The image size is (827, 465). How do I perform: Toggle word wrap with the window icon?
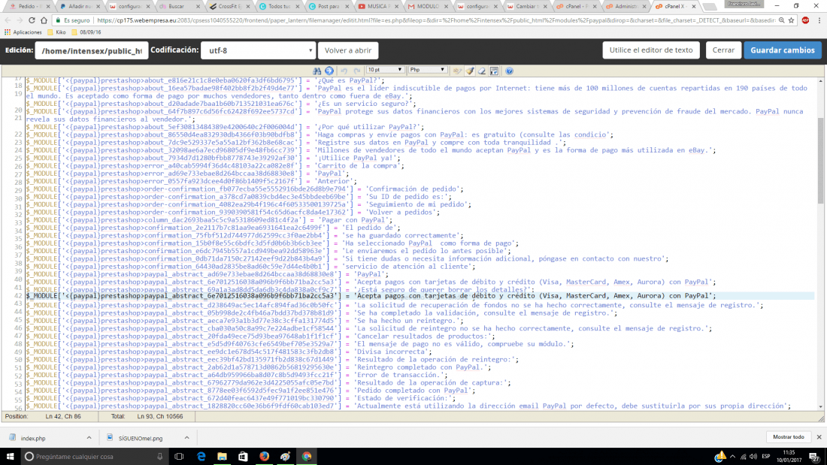coord(494,71)
